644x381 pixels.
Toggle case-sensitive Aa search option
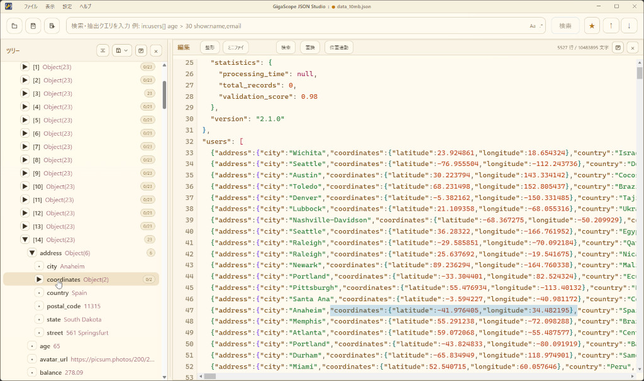point(532,26)
